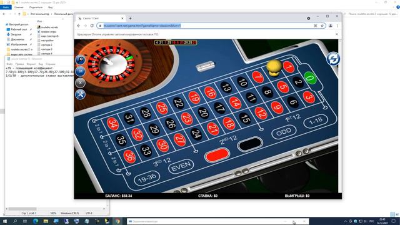Viewport: 400px width, 225px height.
Task: Open Справка menu in Notepad
Action: (50, 64)
